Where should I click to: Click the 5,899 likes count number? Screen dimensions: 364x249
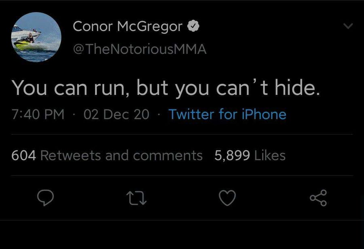point(232,156)
